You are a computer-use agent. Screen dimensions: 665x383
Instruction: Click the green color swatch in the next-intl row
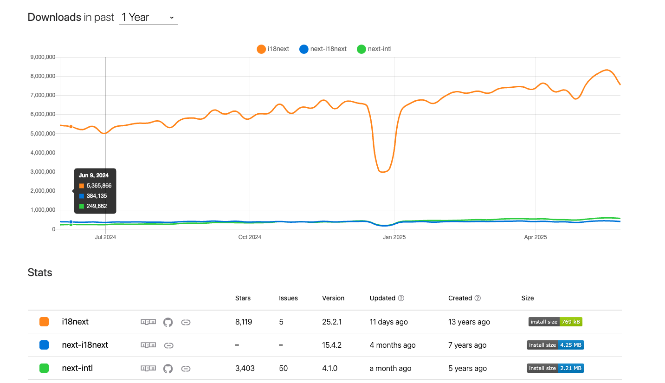click(44, 368)
